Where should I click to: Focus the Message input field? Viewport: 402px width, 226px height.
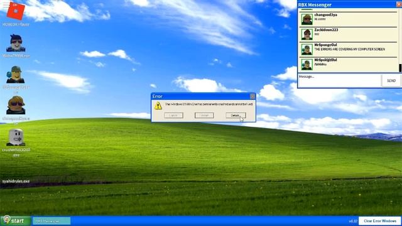[x=339, y=81]
